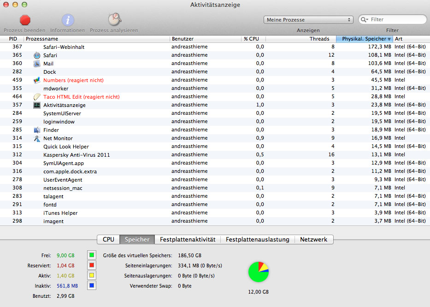This screenshot has height=307, width=430.
Task: Click the search magnifier in Filter field
Action: click(365, 19)
